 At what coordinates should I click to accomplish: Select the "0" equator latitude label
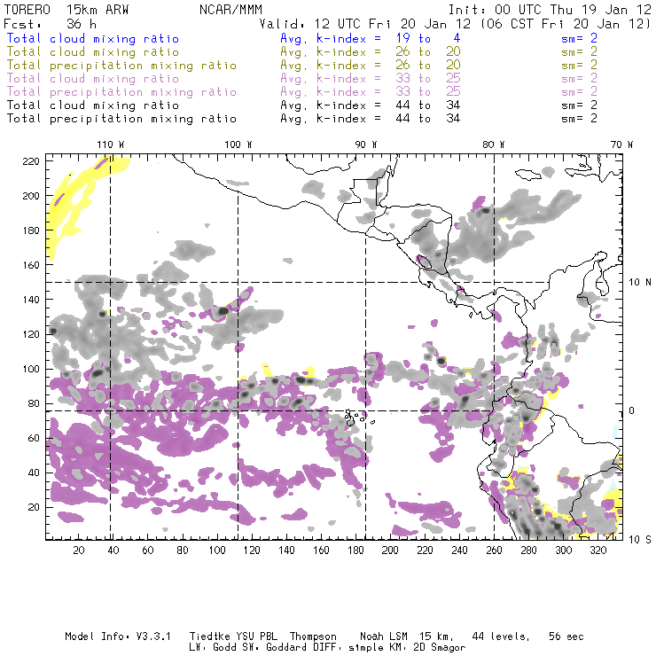[632, 410]
